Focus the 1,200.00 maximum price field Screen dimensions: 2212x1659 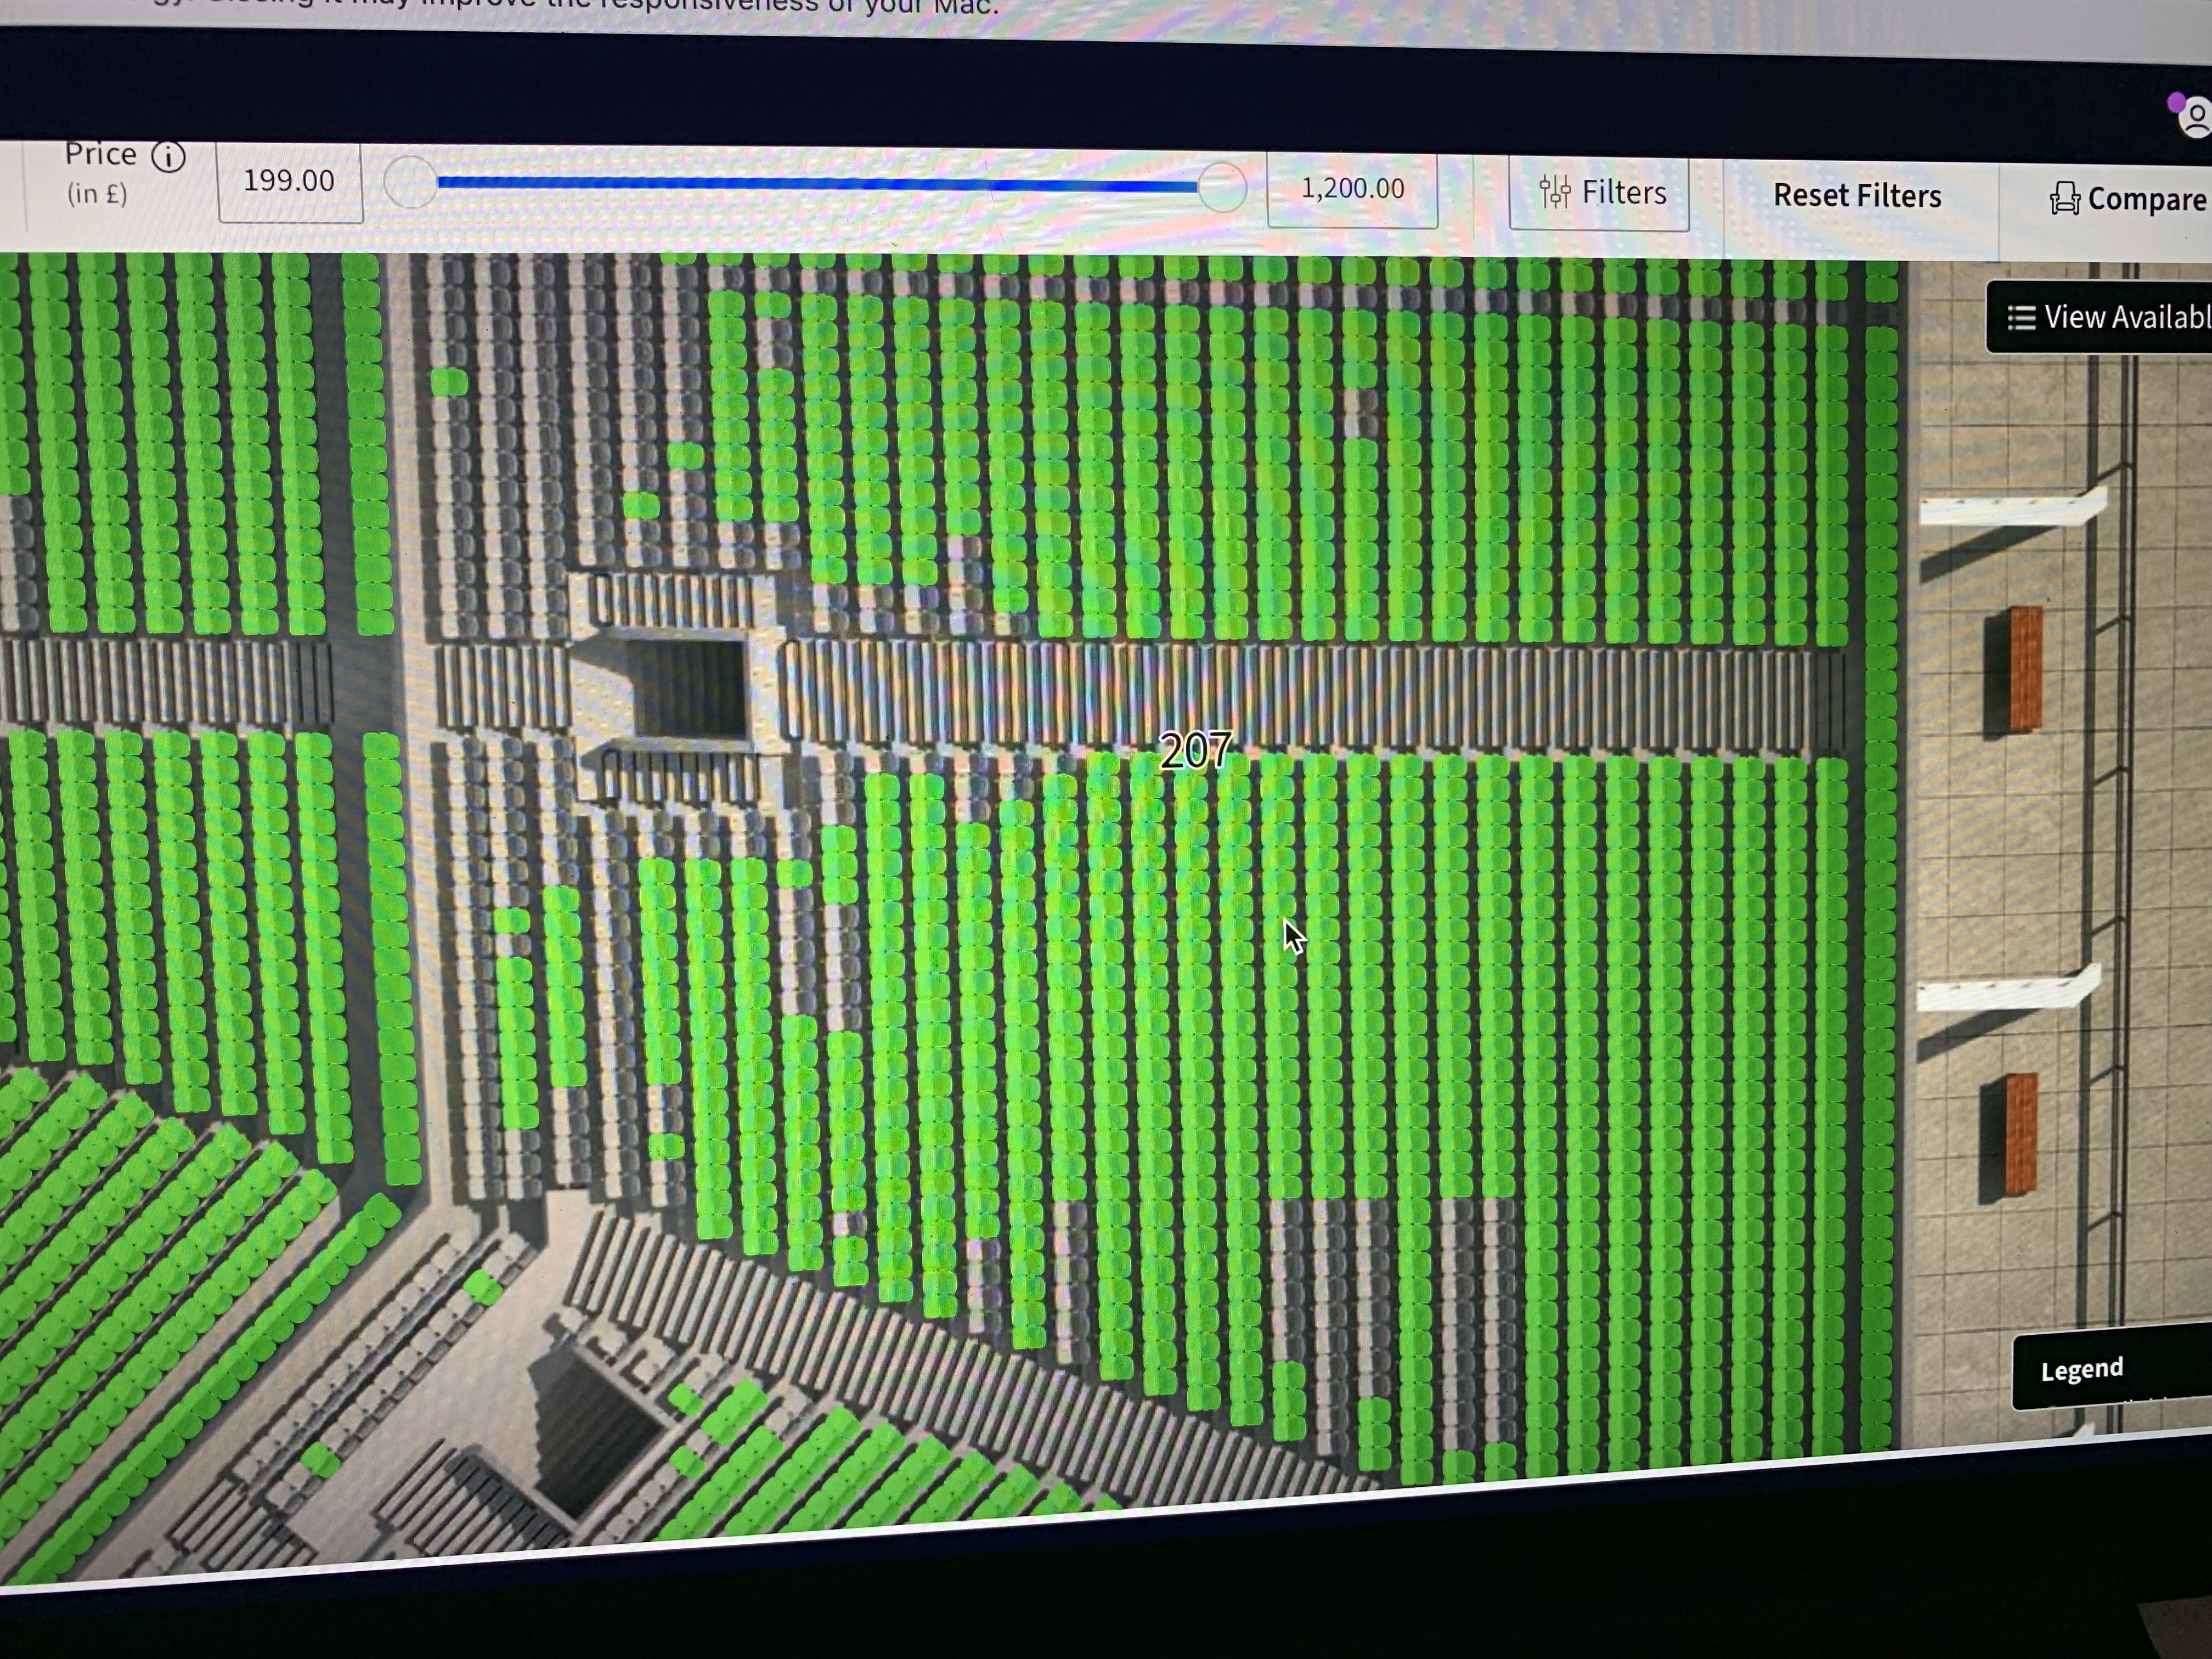1352,189
